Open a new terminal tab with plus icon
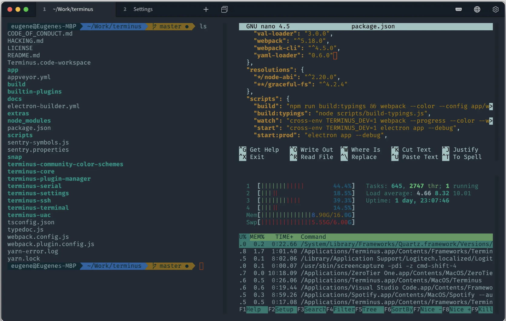This screenshot has height=321, width=506. pos(206,9)
